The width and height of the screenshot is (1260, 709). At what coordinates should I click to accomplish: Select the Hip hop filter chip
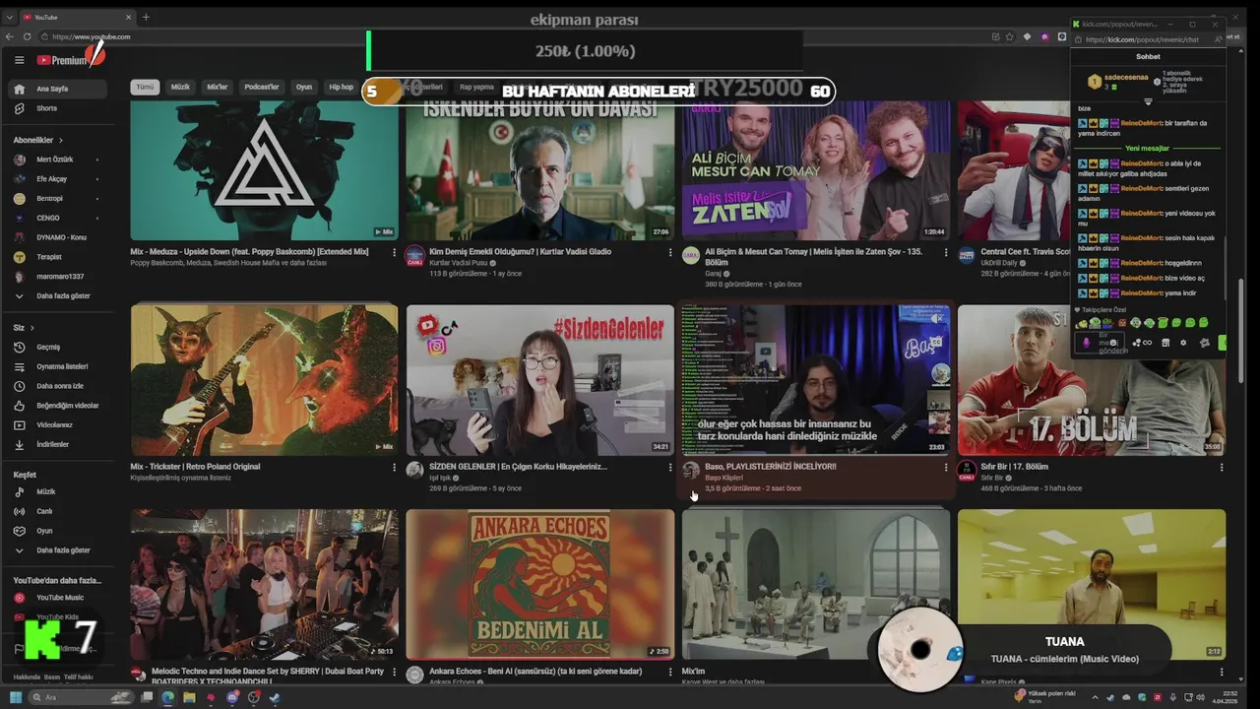point(341,87)
